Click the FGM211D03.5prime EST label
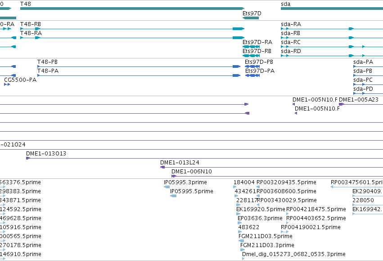The image size is (383, 261). point(266,236)
